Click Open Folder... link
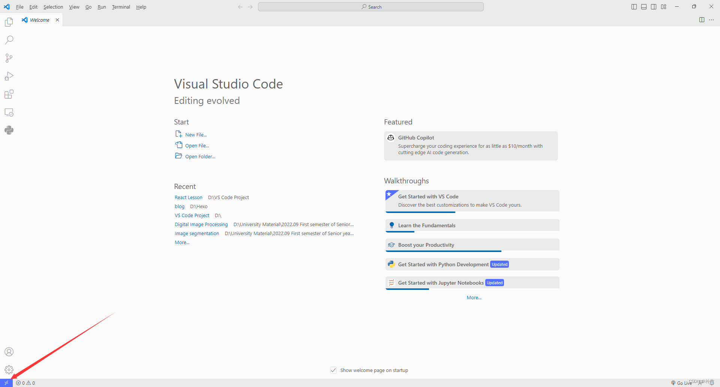 tap(200, 156)
